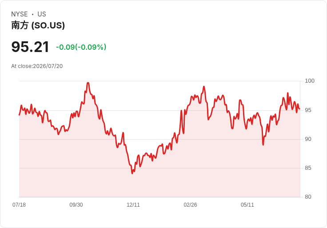Image resolution: width=327 pixels, height=228 pixels.
Task: Click the 100 price level on y-axis
Action: [x=310, y=81]
